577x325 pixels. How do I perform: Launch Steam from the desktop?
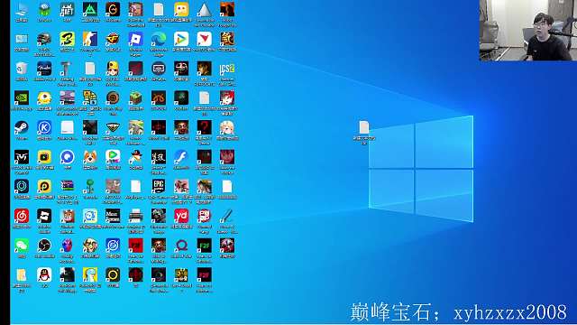pyautogui.click(x=22, y=128)
